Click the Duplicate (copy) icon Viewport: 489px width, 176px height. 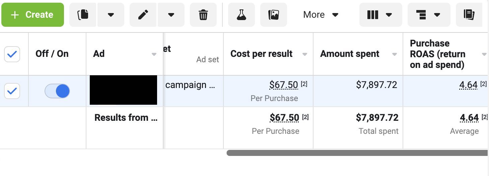(83, 15)
